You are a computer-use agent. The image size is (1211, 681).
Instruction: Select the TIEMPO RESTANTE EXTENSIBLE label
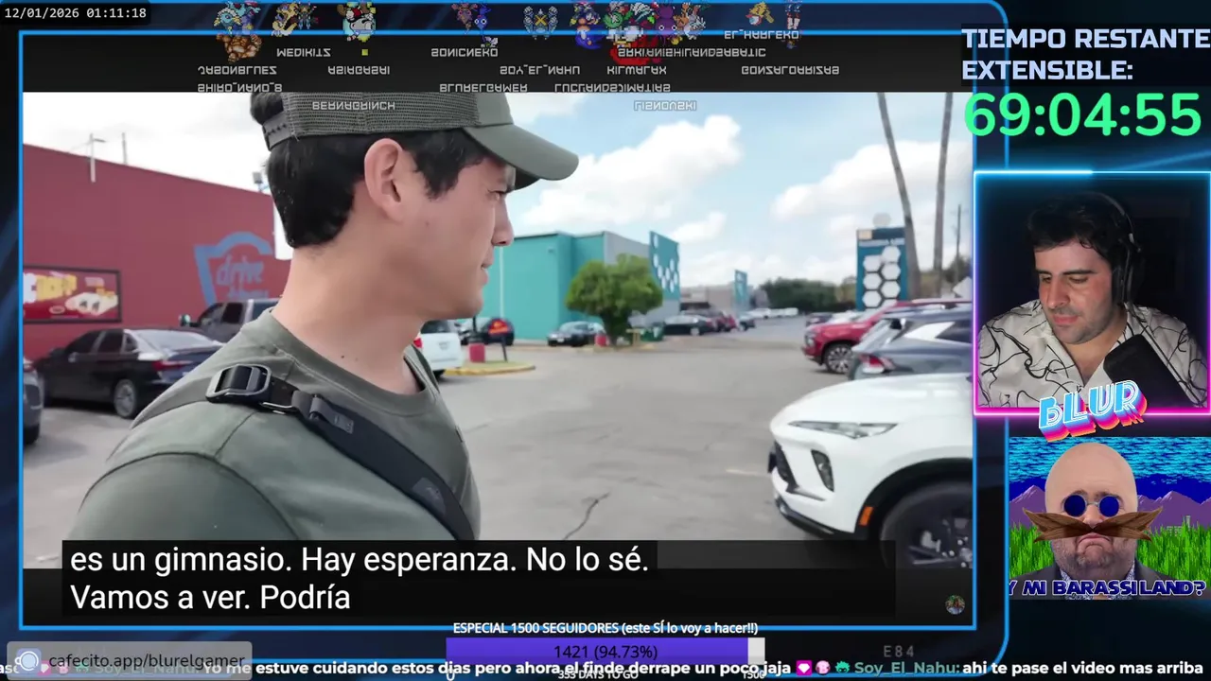pos(1085,54)
